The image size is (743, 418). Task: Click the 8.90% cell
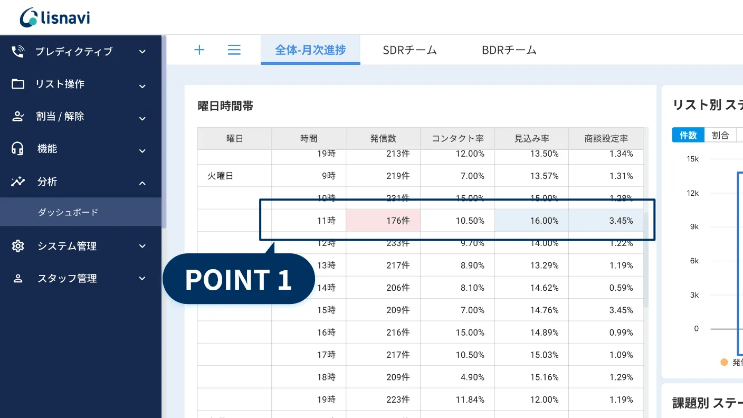tap(458, 265)
